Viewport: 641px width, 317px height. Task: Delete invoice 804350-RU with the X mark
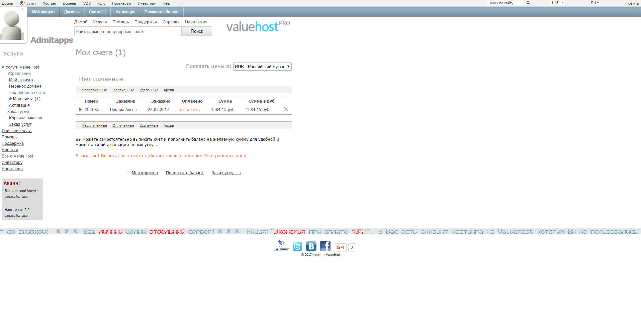tap(286, 109)
